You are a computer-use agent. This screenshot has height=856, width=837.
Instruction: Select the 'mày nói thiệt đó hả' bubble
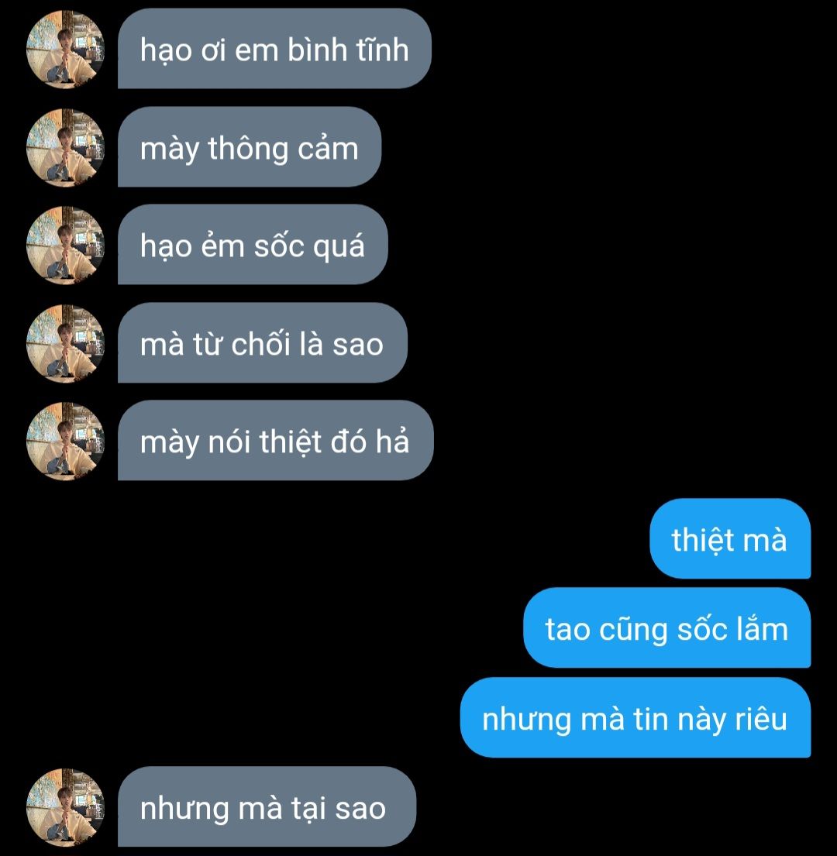click(276, 441)
